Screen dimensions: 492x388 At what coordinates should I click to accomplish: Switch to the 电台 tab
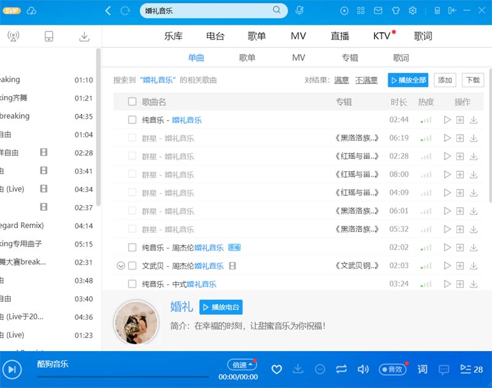pos(215,36)
